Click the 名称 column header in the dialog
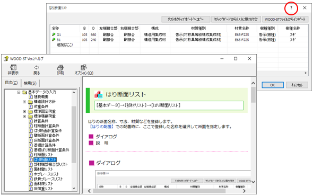The width and height of the screenshot is (313, 196). 55,28
